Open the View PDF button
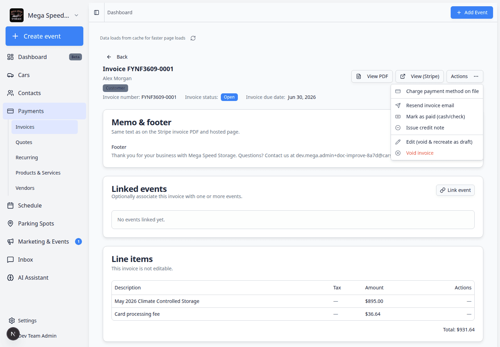Image resolution: width=500 pixels, height=347 pixels. tap(372, 76)
